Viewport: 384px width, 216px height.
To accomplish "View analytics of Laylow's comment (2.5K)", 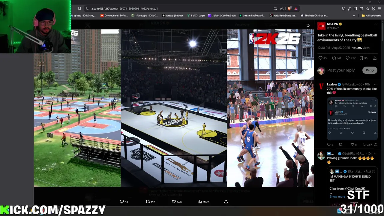I will point(367,145).
